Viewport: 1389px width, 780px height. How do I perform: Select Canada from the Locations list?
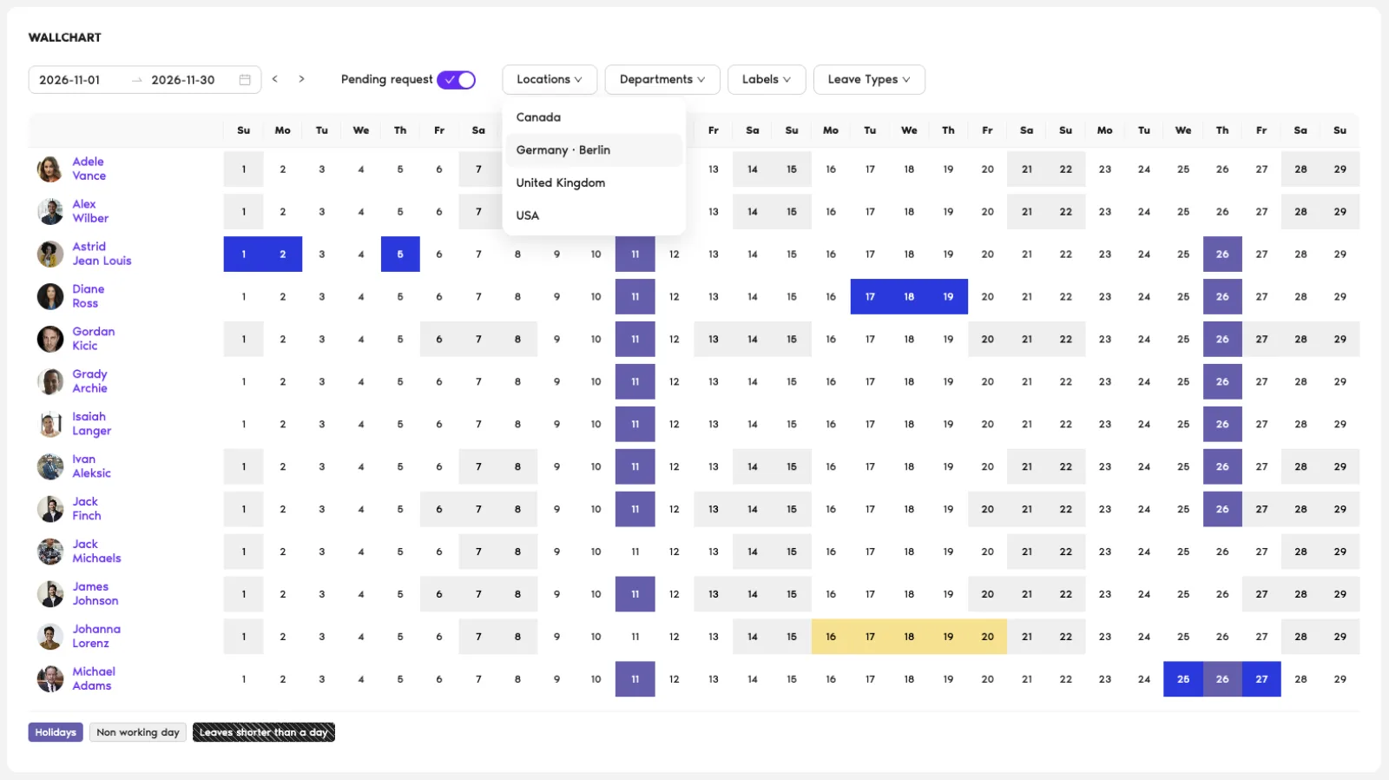(x=594, y=117)
